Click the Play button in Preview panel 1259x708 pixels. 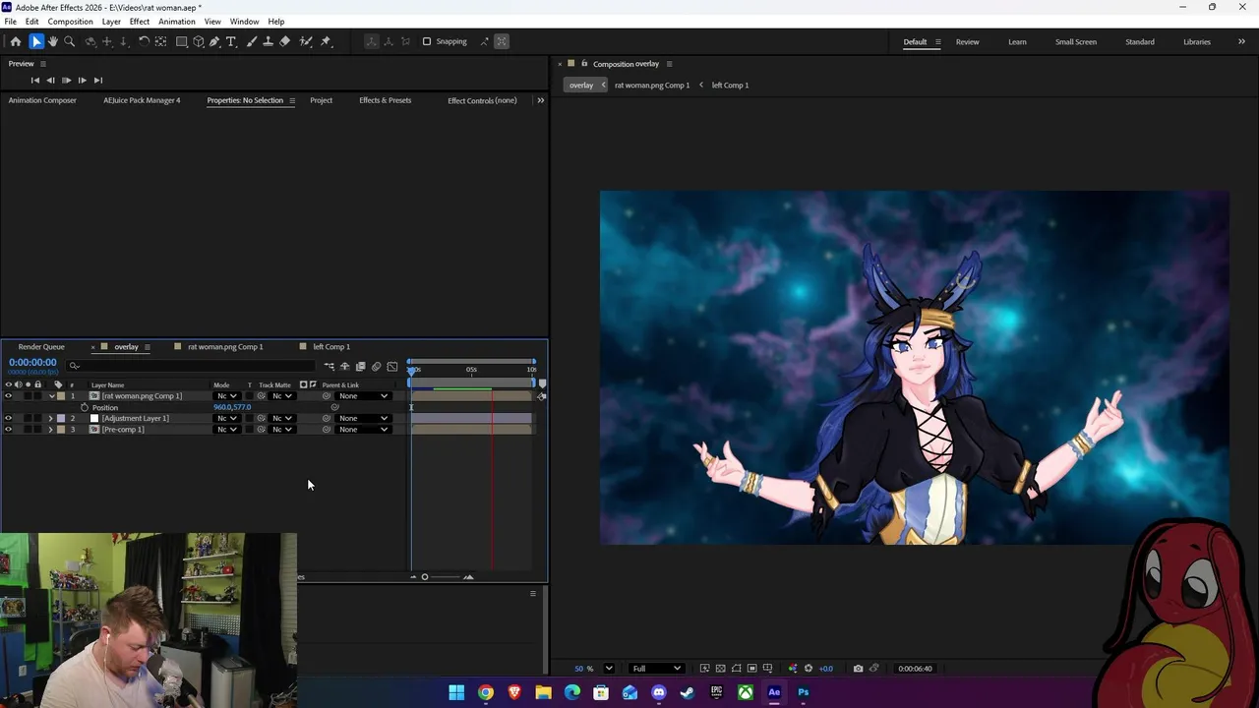pyautogui.click(x=66, y=81)
